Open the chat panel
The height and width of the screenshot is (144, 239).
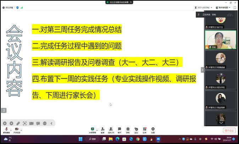119,129
